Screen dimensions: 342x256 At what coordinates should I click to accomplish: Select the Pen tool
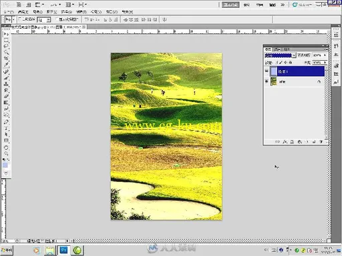click(x=6, y=122)
